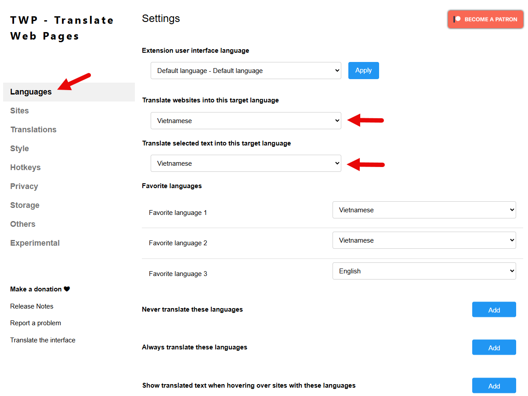
Task: Click the Translate websites into this target language label
Action: pos(210,100)
